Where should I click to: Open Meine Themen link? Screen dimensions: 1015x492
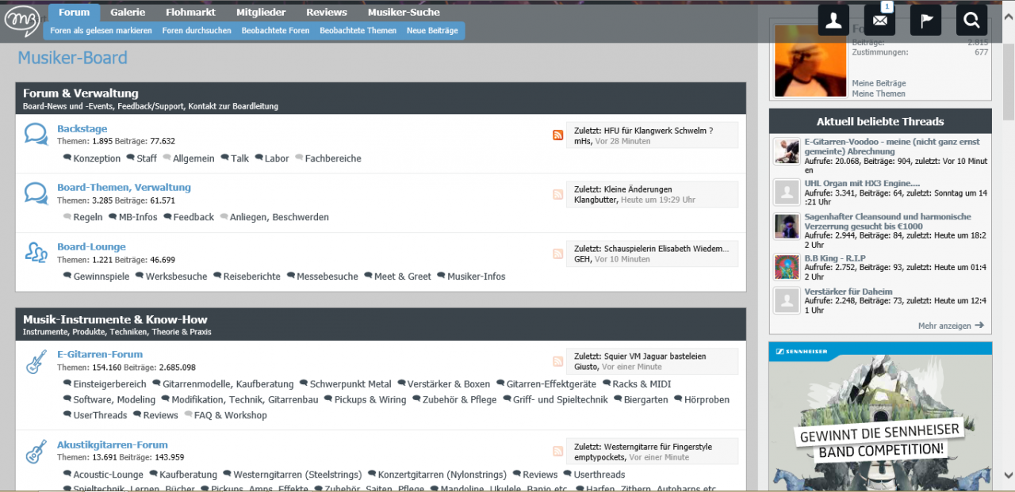(879, 93)
